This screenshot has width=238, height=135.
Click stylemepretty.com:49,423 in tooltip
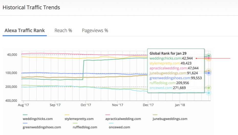170,63
